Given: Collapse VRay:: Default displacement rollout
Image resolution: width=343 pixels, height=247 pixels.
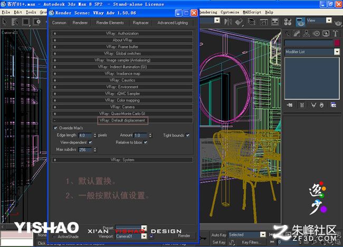Looking at the screenshot, I should [x=122, y=120].
